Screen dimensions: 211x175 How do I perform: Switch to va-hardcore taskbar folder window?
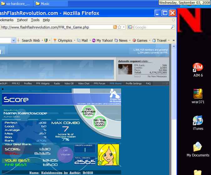[17, 4]
